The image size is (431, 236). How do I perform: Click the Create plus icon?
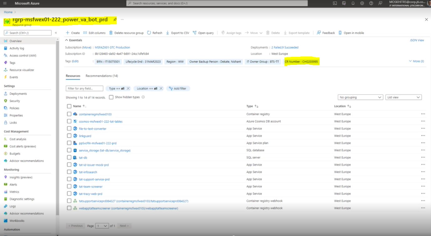(x=68, y=33)
